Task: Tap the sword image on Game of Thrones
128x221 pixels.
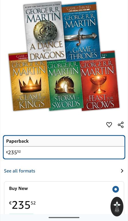Action: [x=81, y=36]
